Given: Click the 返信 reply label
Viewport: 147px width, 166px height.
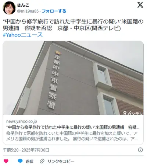Looking at the screenshot, I should pos(29,161).
